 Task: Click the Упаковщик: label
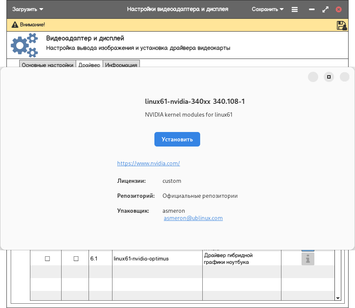(133, 211)
